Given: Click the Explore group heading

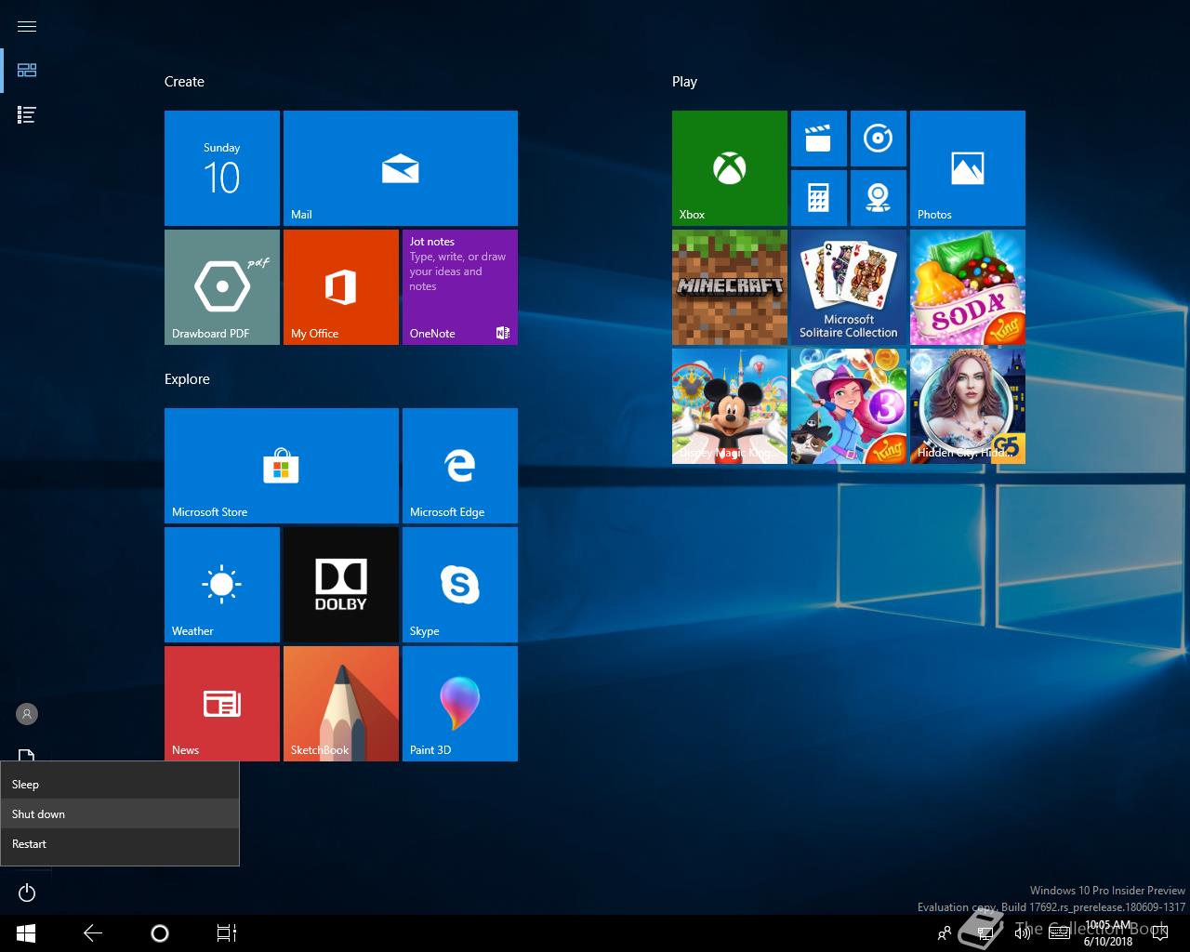Looking at the screenshot, I should [187, 379].
